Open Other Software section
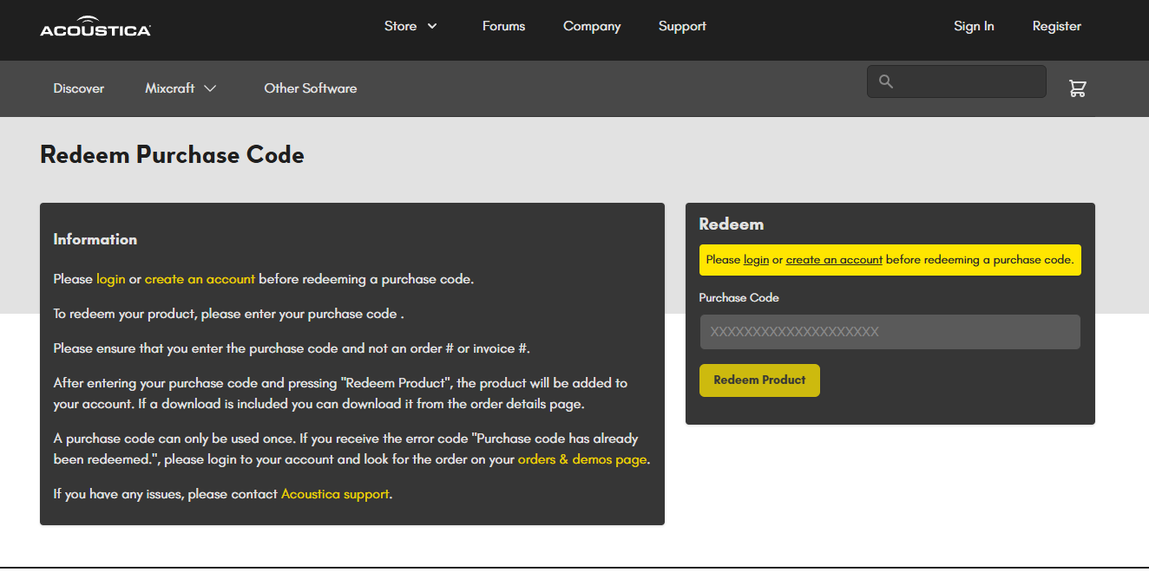The image size is (1149, 572). pos(310,88)
